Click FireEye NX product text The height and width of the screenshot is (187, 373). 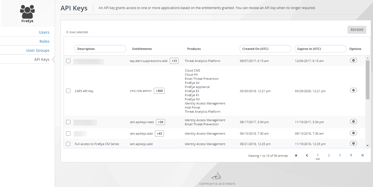(x=192, y=99)
